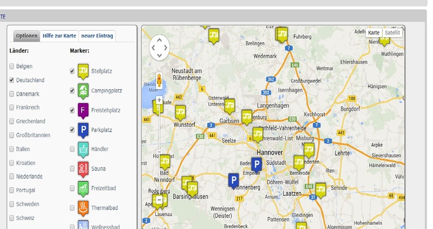Zoom in with the map plus button
The width and height of the screenshot is (433, 229).
pyautogui.click(x=159, y=100)
